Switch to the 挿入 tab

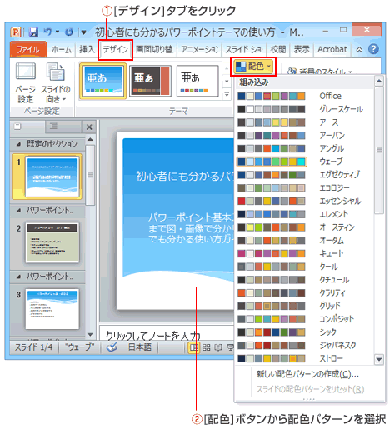[x=87, y=49]
